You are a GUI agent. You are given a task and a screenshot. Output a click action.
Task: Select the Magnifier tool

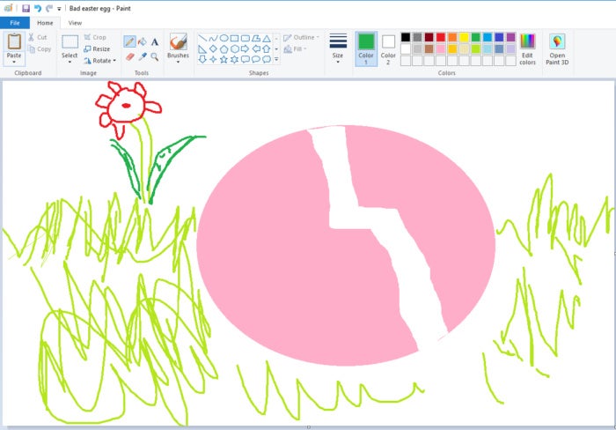pyautogui.click(x=154, y=57)
